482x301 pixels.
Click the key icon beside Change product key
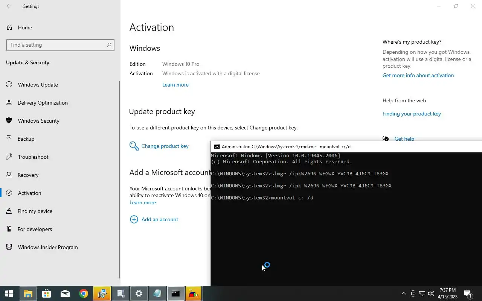134,146
